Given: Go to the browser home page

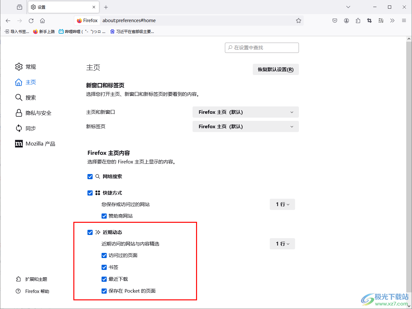Looking at the screenshot, I should [x=42, y=21].
